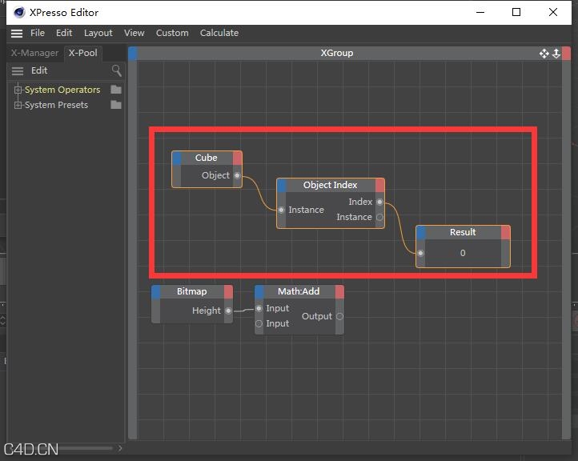578x461 pixels.
Task: Click the Result node blue input corner
Action: [x=421, y=233]
